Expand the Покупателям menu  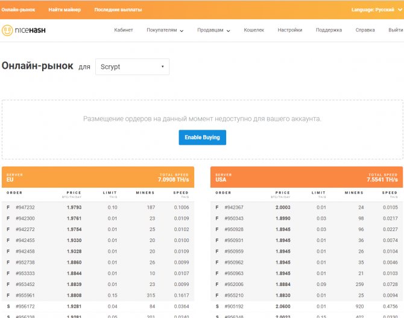165,30
